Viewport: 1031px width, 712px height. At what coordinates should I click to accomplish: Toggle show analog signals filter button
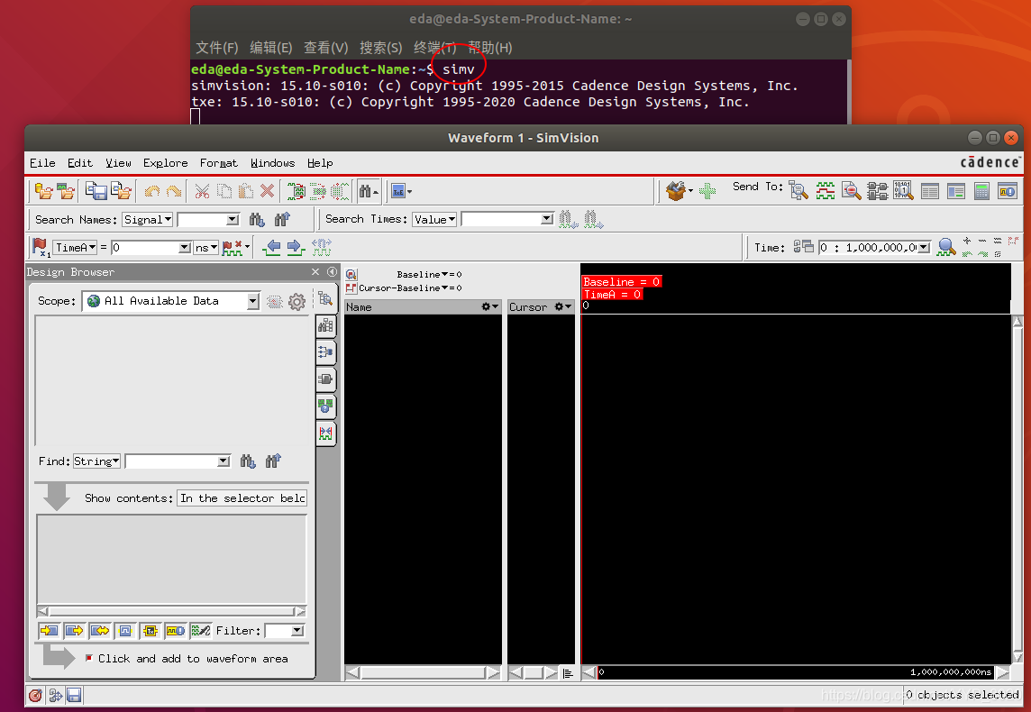pos(201,631)
